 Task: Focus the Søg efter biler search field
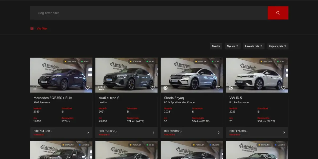pos(148,13)
